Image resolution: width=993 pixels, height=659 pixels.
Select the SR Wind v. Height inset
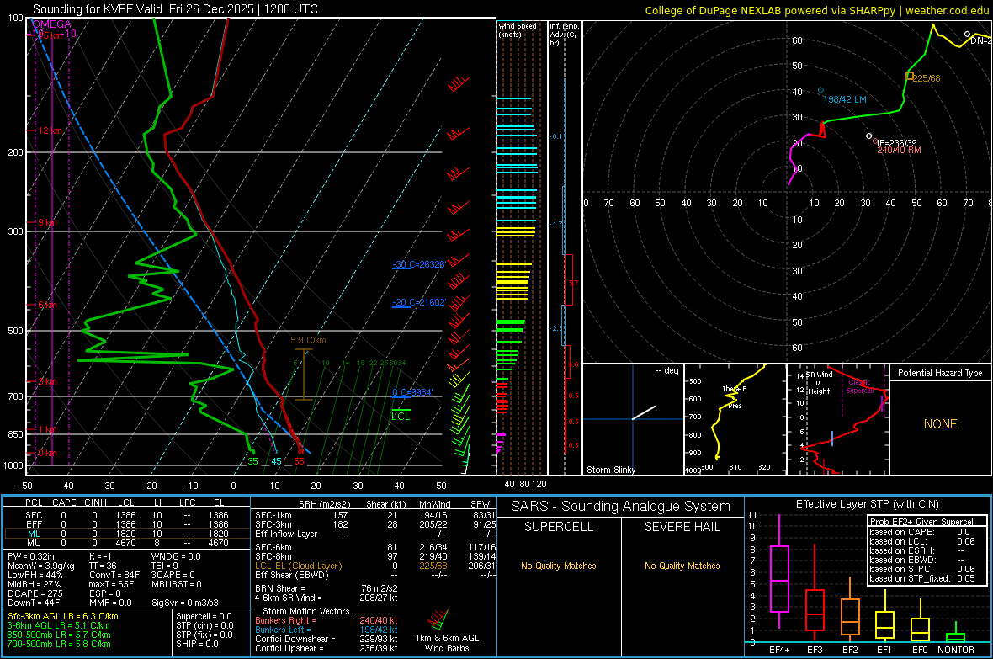coord(838,419)
